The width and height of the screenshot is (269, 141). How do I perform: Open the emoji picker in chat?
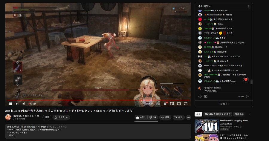point(200,96)
